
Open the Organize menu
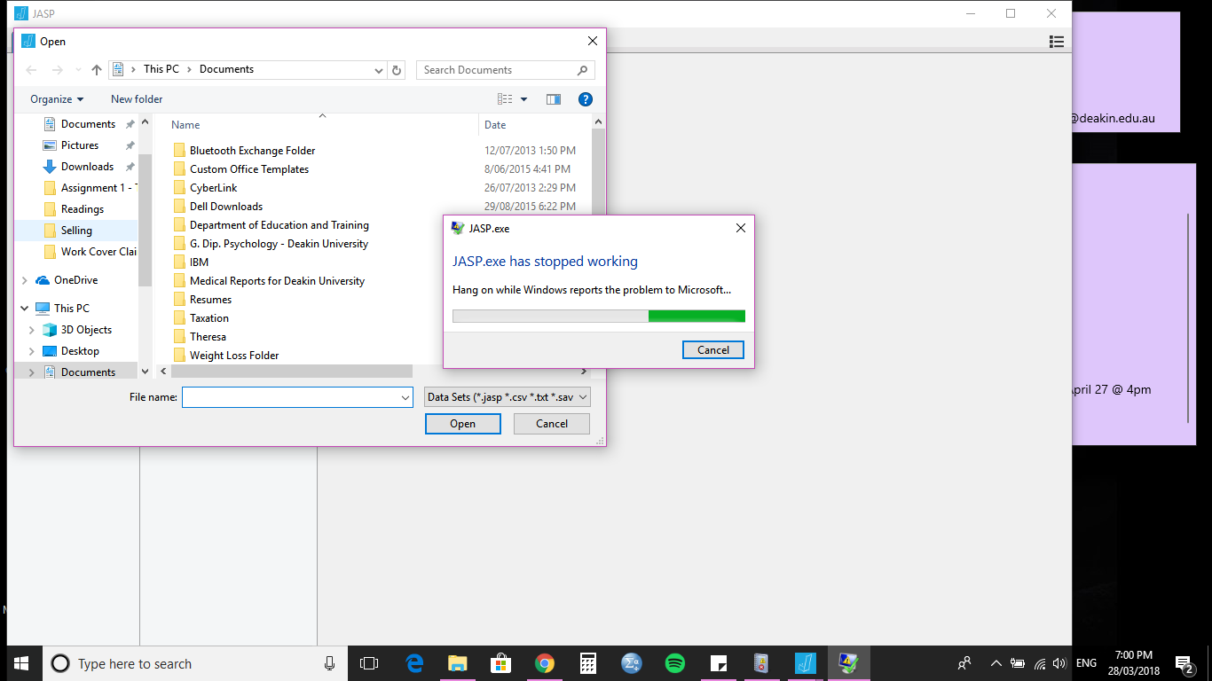(x=53, y=98)
